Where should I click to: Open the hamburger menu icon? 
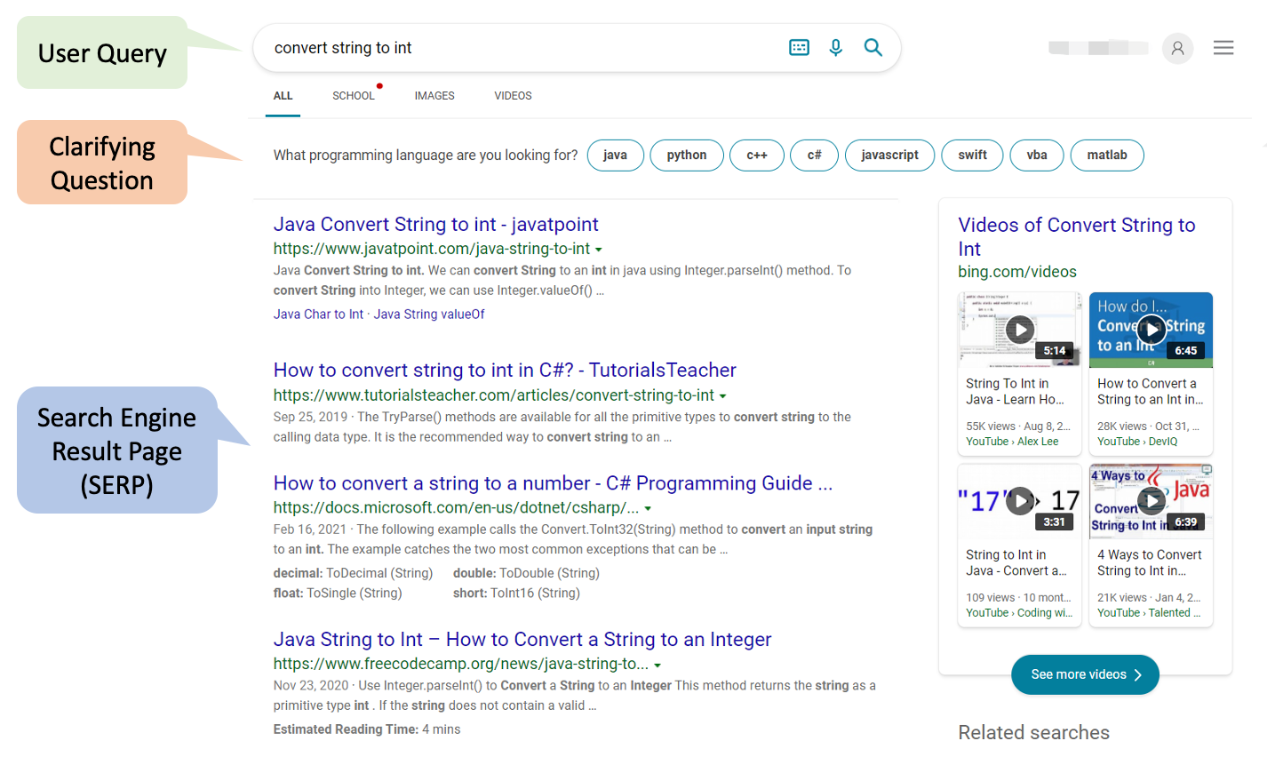pyautogui.click(x=1223, y=48)
